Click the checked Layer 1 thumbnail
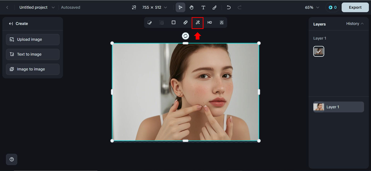This screenshot has width=371, height=171. tap(319, 51)
